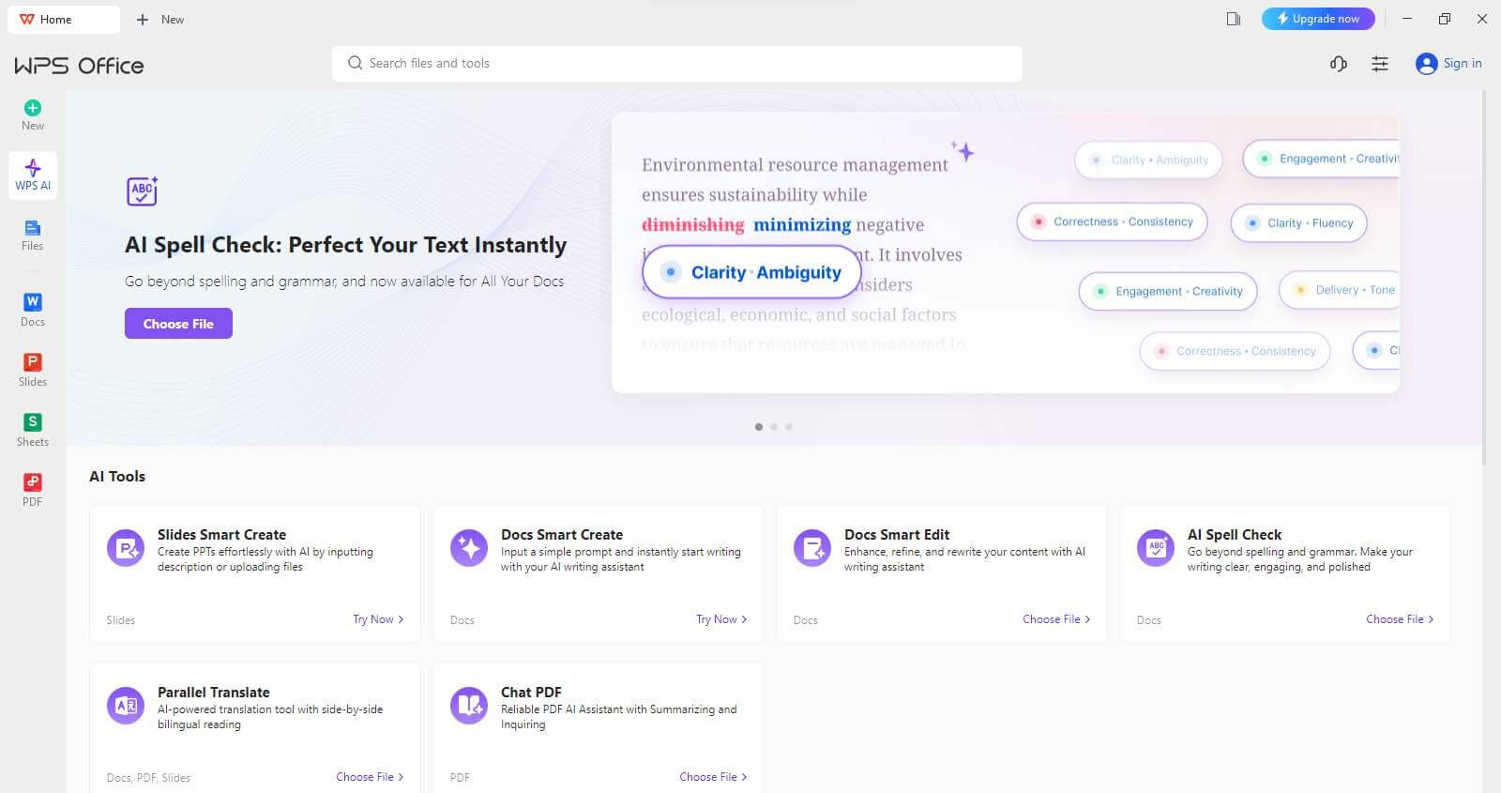Click the 'Docs, PDF, Slides' label
1501x793 pixels.
coord(148,778)
